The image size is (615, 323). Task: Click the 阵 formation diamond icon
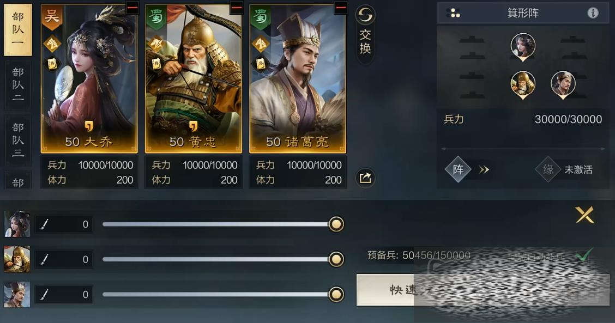tap(458, 169)
